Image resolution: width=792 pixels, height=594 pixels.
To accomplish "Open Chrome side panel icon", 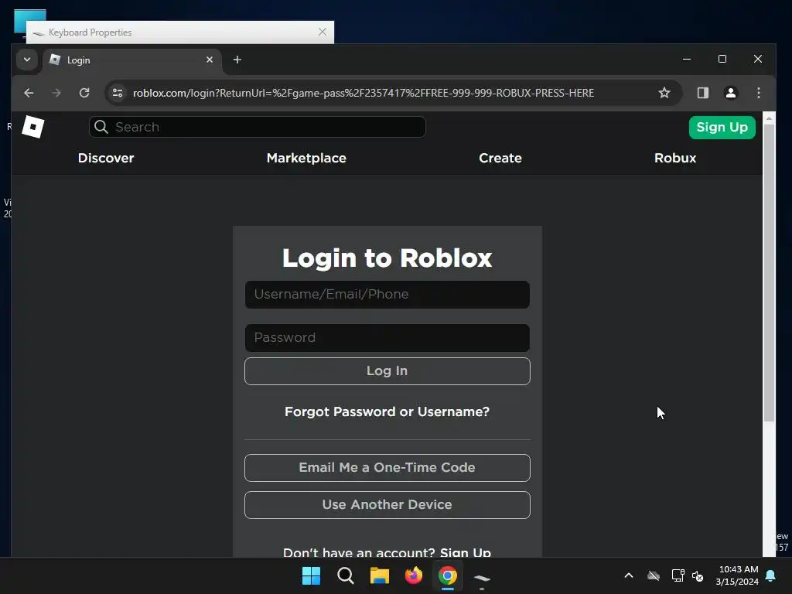I will [x=702, y=93].
